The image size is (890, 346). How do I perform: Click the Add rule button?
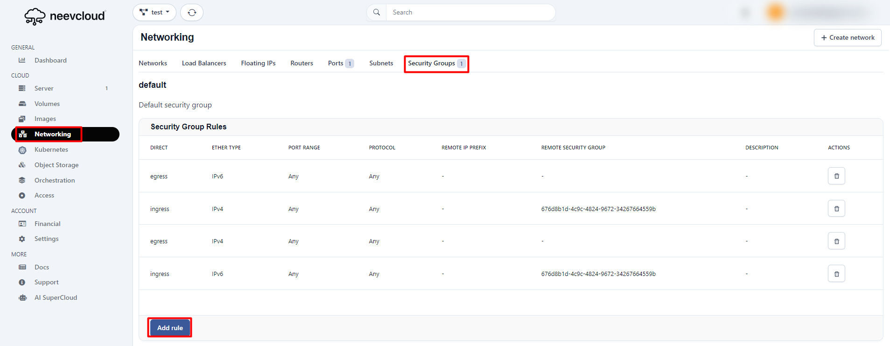coord(170,328)
